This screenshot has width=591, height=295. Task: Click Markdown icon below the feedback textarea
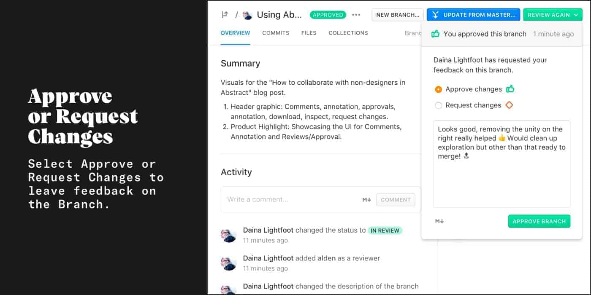tap(439, 221)
